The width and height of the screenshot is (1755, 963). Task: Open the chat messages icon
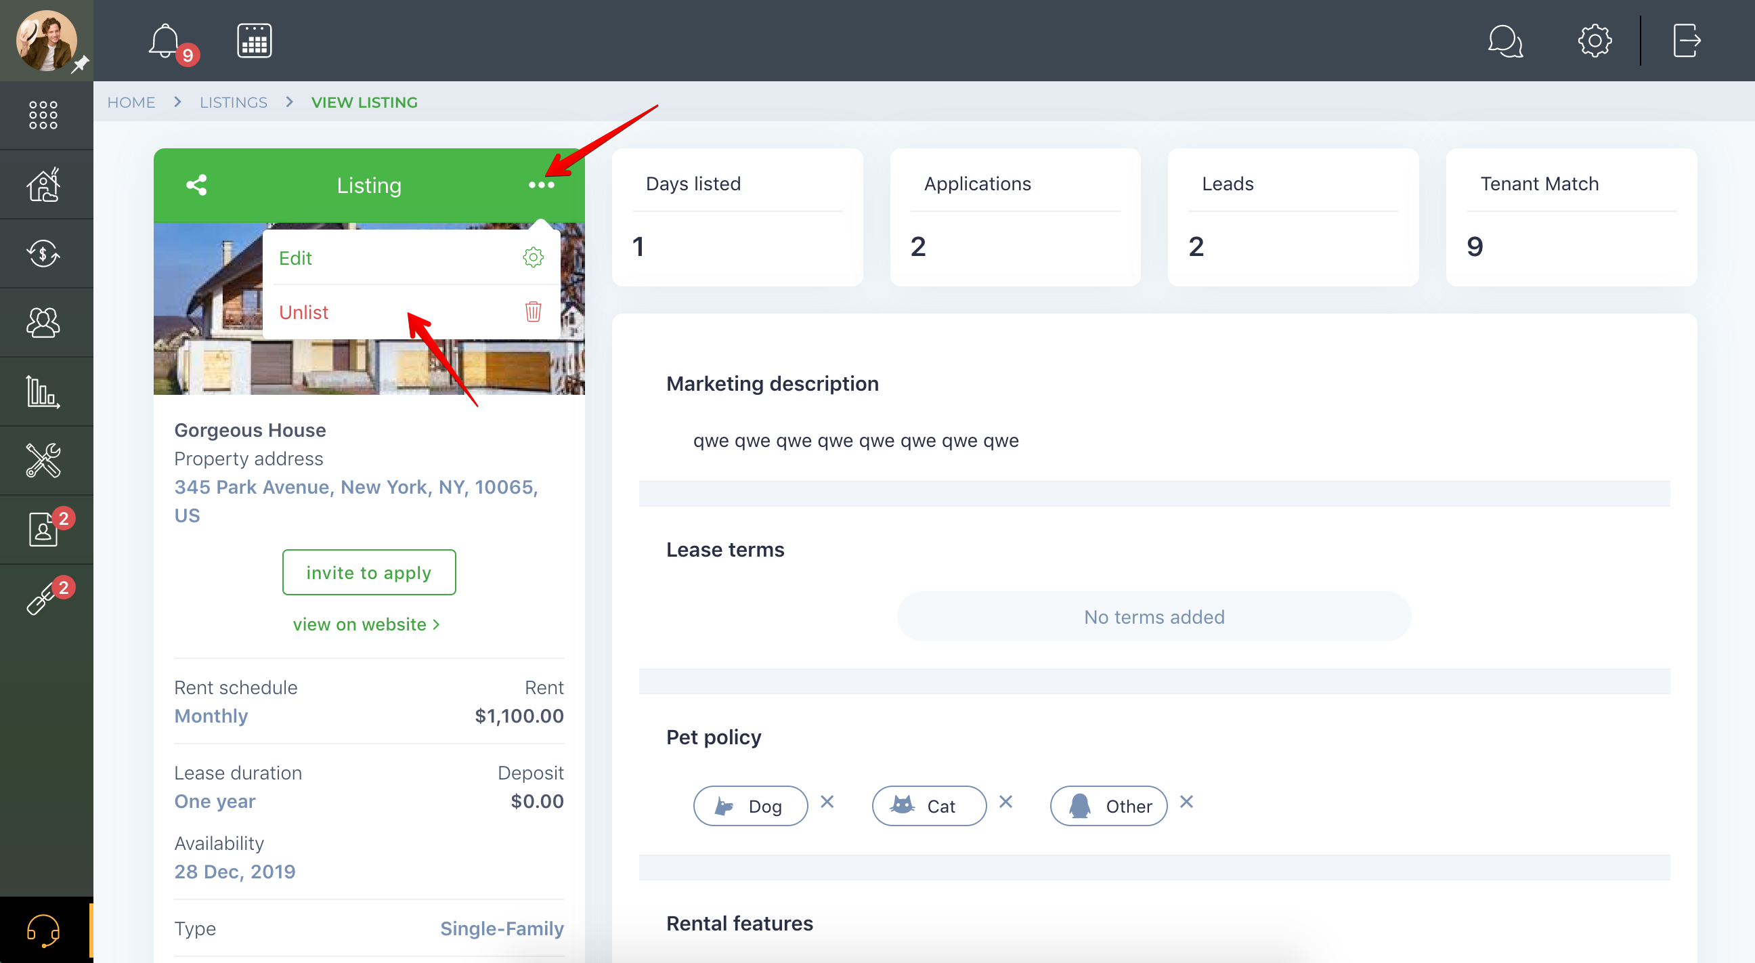[x=1505, y=41]
